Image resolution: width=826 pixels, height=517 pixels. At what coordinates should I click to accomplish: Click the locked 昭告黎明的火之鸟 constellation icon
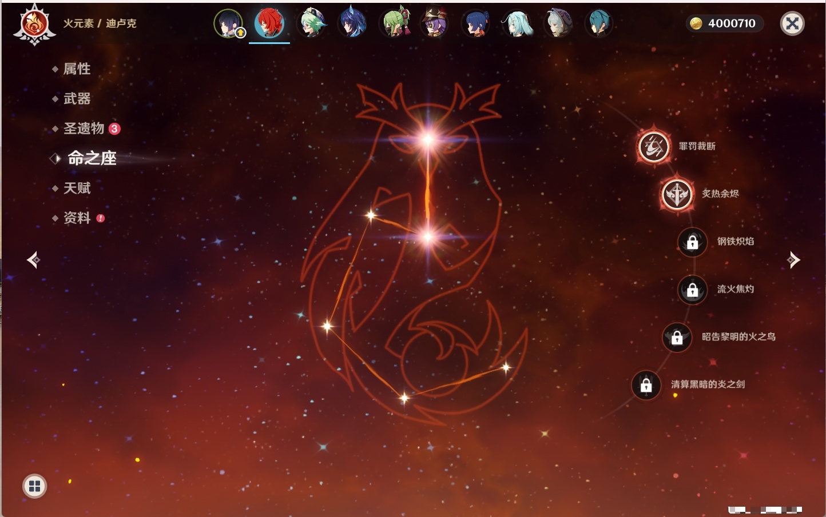click(677, 337)
